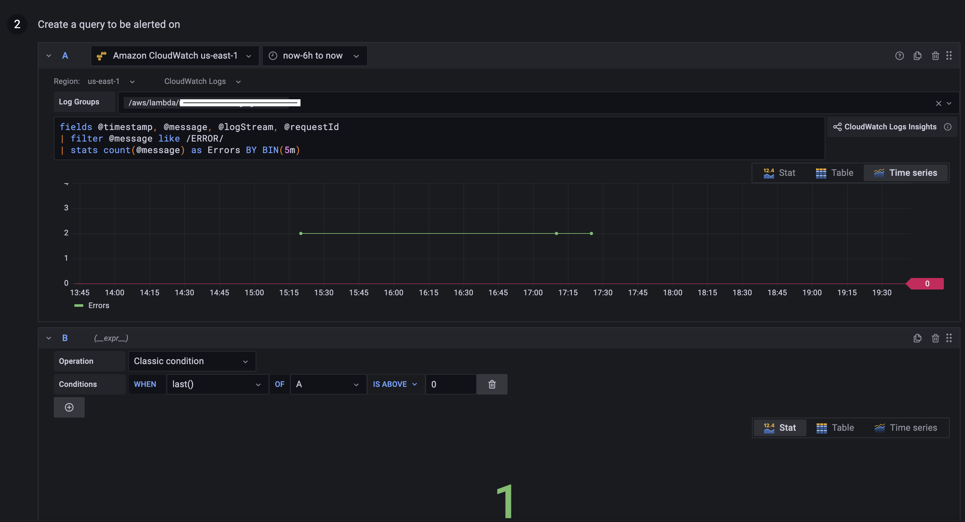This screenshot has height=522, width=965.
Task: Click the 17:00 x-axis label
Action: click(x=533, y=293)
